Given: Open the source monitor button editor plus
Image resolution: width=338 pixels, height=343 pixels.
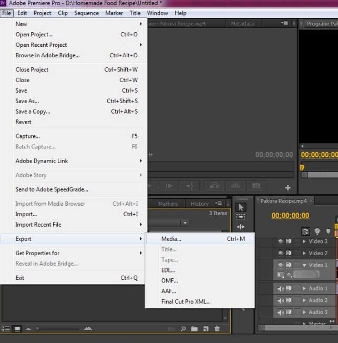Looking at the screenshot, I should (x=288, y=188).
